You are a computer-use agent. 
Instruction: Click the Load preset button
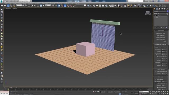click(x=160, y=47)
